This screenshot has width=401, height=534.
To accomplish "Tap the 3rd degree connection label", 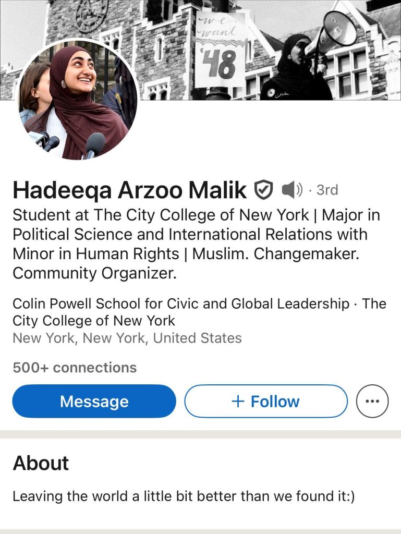I will tap(327, 190).
